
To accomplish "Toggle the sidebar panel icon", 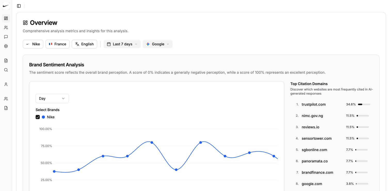I will tap(19, 6).
